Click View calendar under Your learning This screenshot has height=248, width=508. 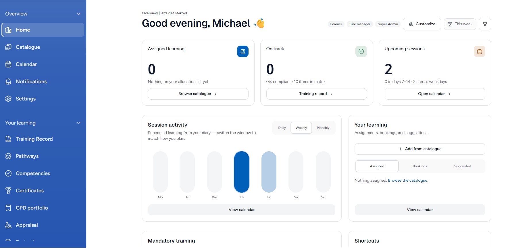[x=420, y=210]
